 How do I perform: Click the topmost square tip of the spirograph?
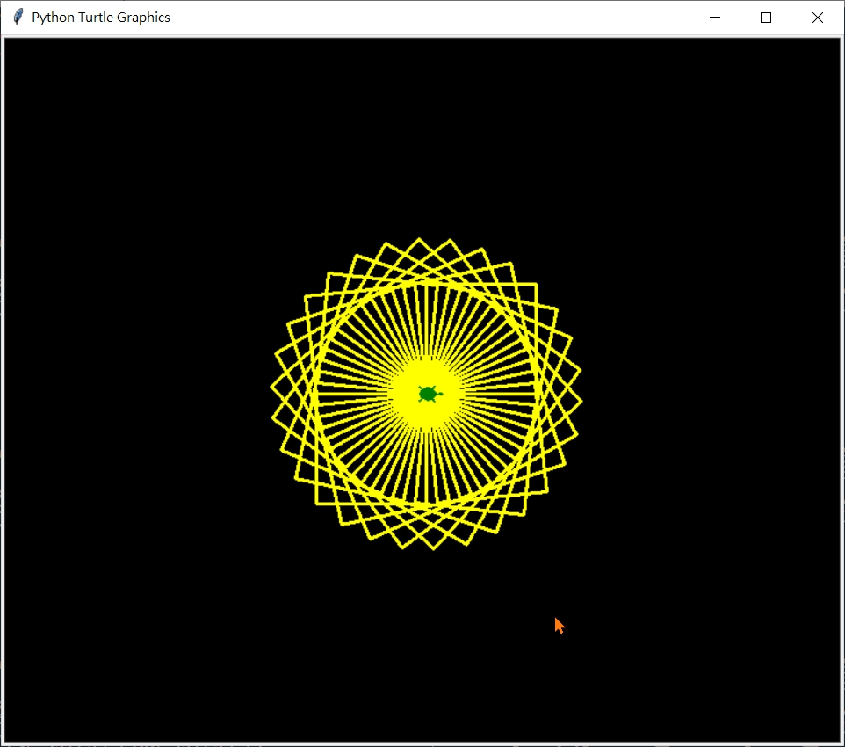point(420,239)
